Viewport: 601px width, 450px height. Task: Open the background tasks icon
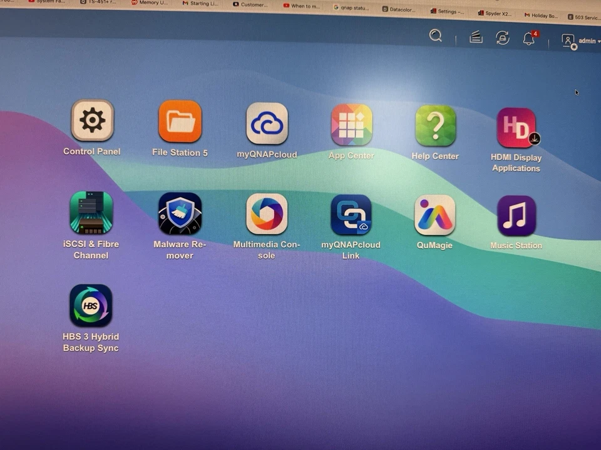(476, 37)
